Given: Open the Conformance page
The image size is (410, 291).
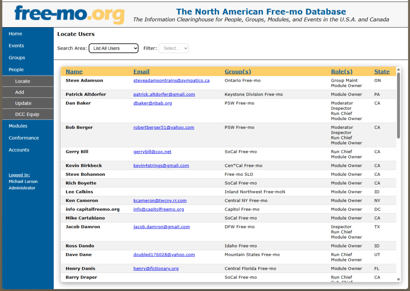Looking at the screenshot, I should click(24, 138).
